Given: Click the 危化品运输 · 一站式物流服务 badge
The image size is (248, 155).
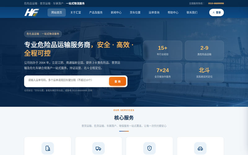Looking at the screenshot, I should click(x=43, y=34).
